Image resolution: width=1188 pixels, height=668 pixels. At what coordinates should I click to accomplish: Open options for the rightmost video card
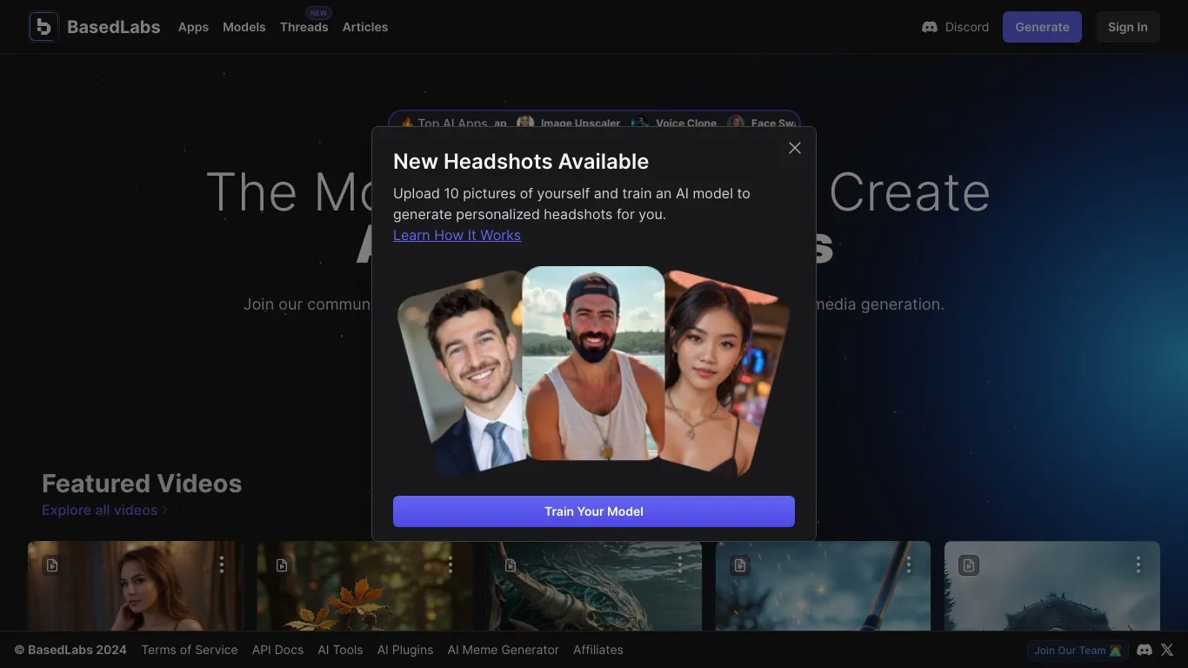coord(1138,564)
